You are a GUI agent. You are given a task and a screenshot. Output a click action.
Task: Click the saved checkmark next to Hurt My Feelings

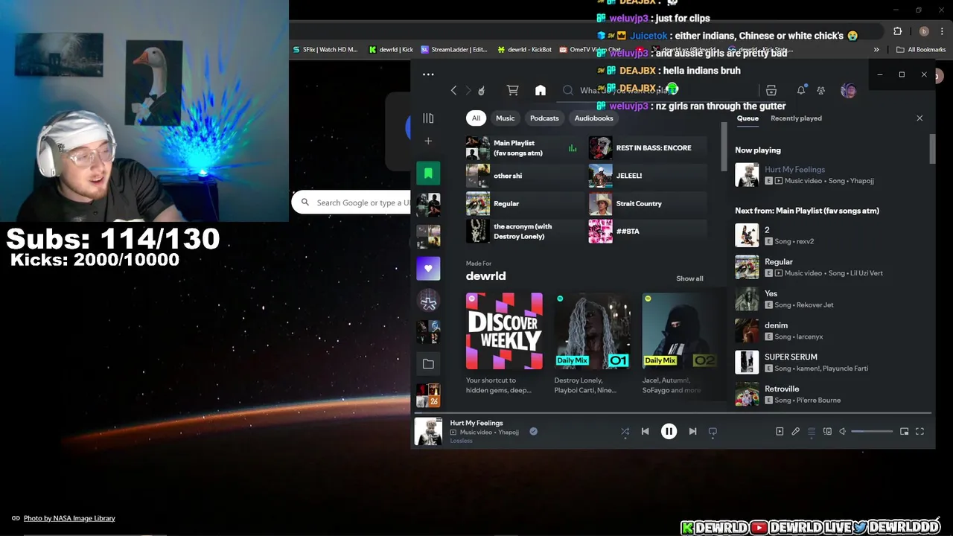pos(533,431)
